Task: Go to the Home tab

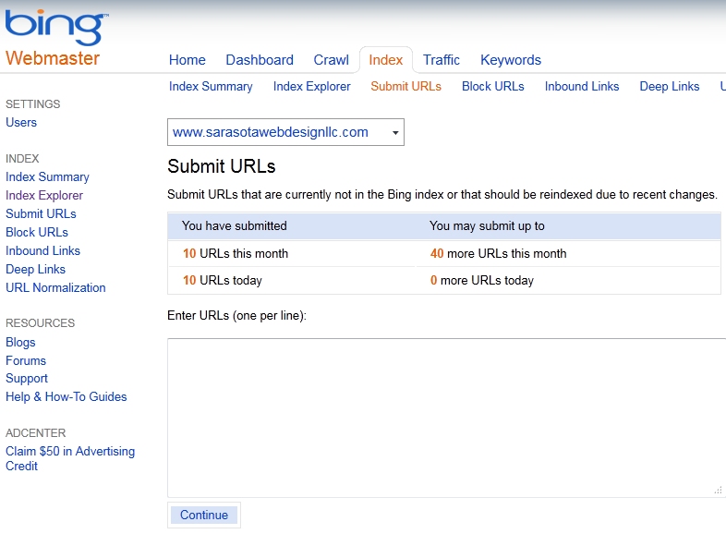Action: (188, 60)
